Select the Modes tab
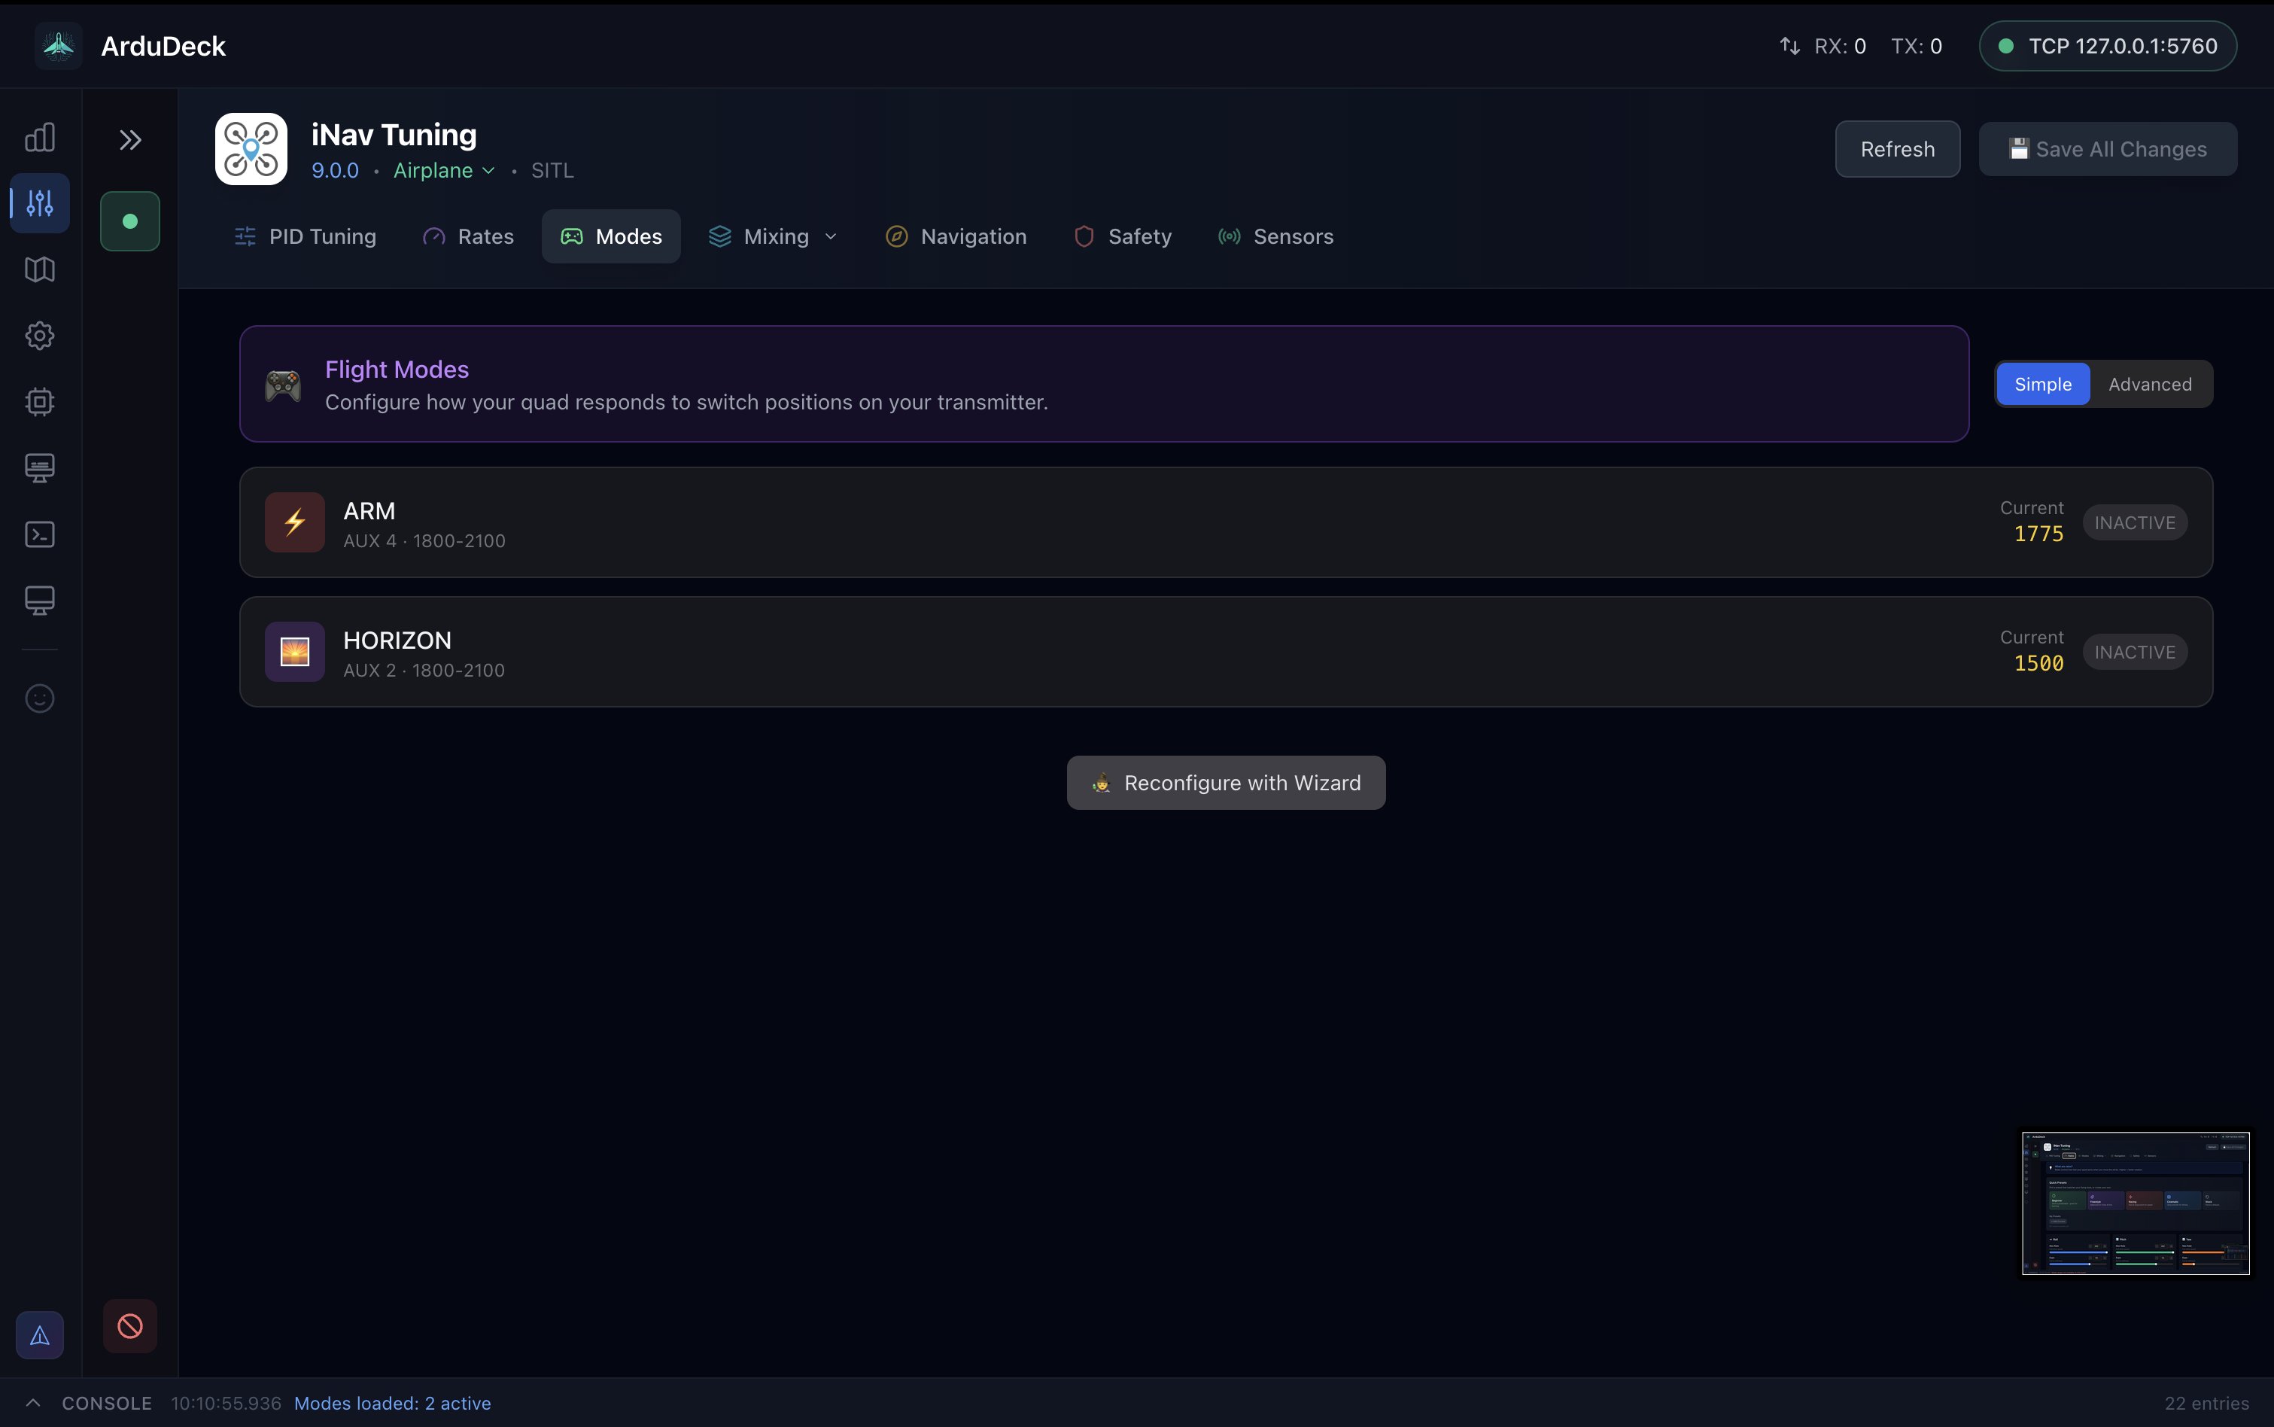This screenshot has height=1427, width=2274. pyautogui.click(x=610, y=237)
